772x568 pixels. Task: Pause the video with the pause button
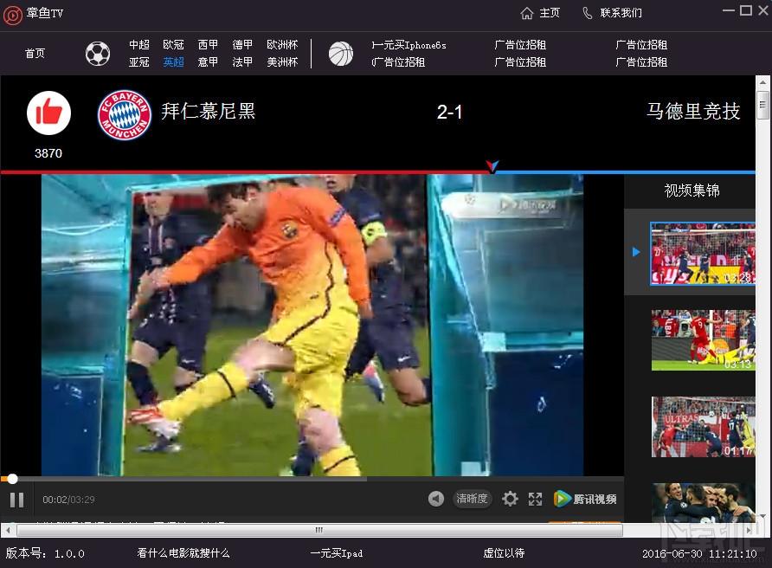coord(16,500)
